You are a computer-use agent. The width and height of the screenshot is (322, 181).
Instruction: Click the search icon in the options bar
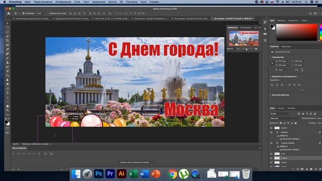[x=310, y=14]
